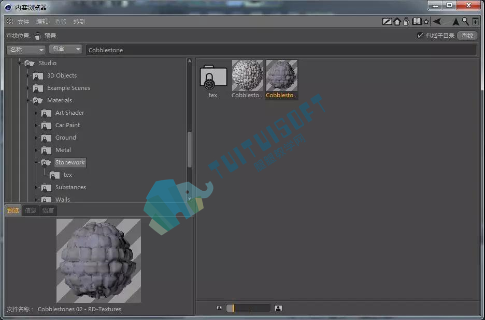Switch to the 信息 tab
485x320 pixels.
tap(30, 210)
